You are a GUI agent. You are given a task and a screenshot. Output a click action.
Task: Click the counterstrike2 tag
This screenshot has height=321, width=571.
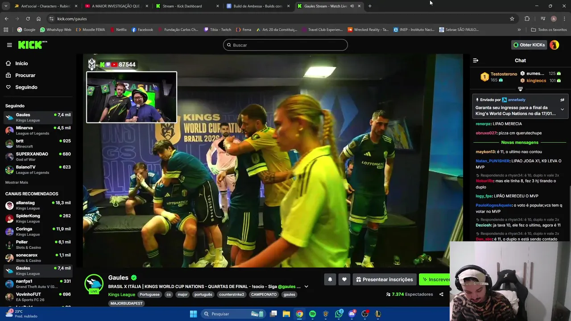[x=232, y=295]
